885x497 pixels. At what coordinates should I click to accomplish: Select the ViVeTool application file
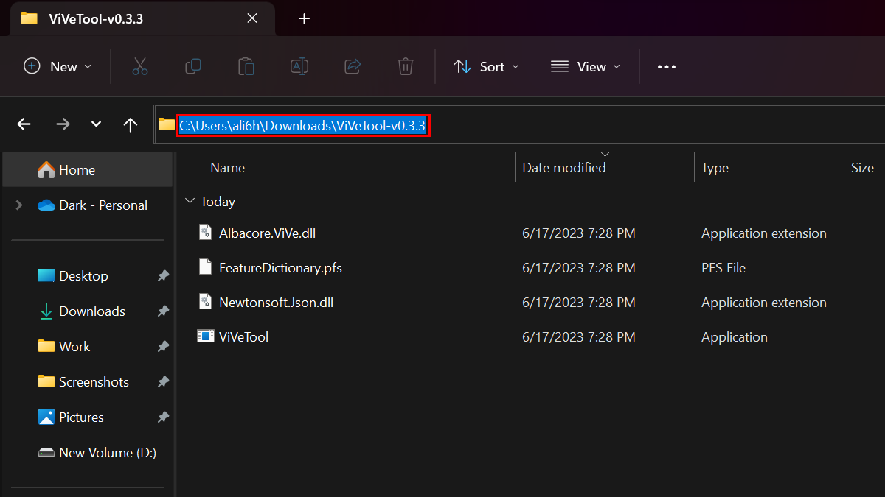[x=243, y=337]
